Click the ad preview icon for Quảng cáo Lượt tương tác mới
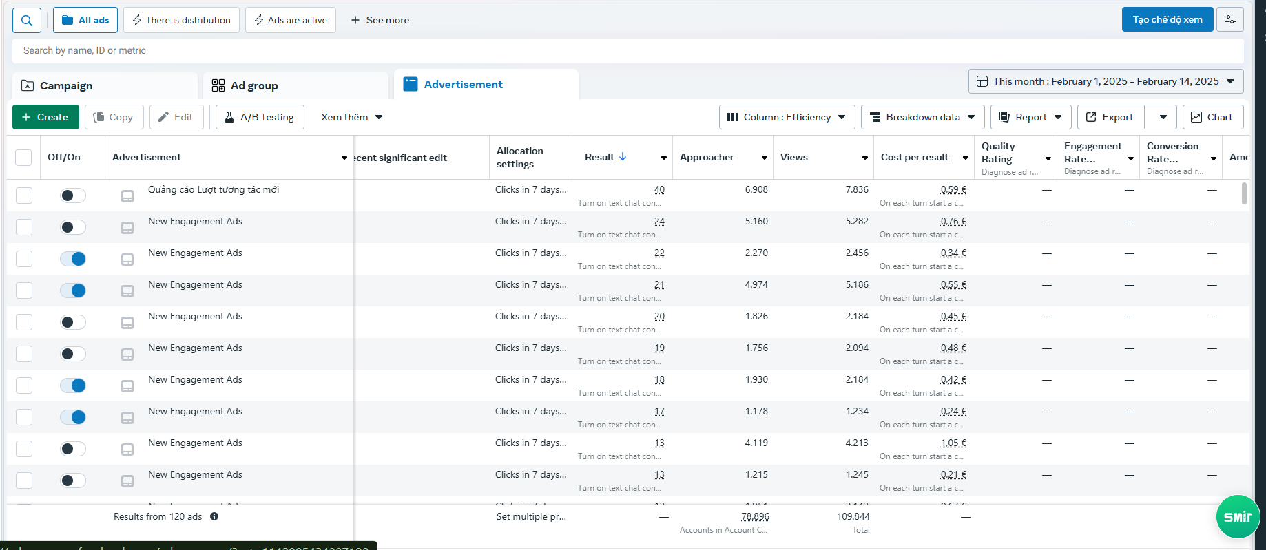The width and height of the screenshot is (1266, 550). pos(127,196)
